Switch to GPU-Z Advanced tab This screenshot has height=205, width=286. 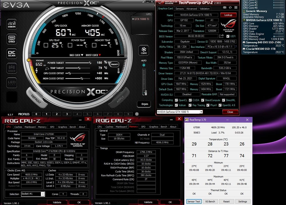[x=191, y=9]
